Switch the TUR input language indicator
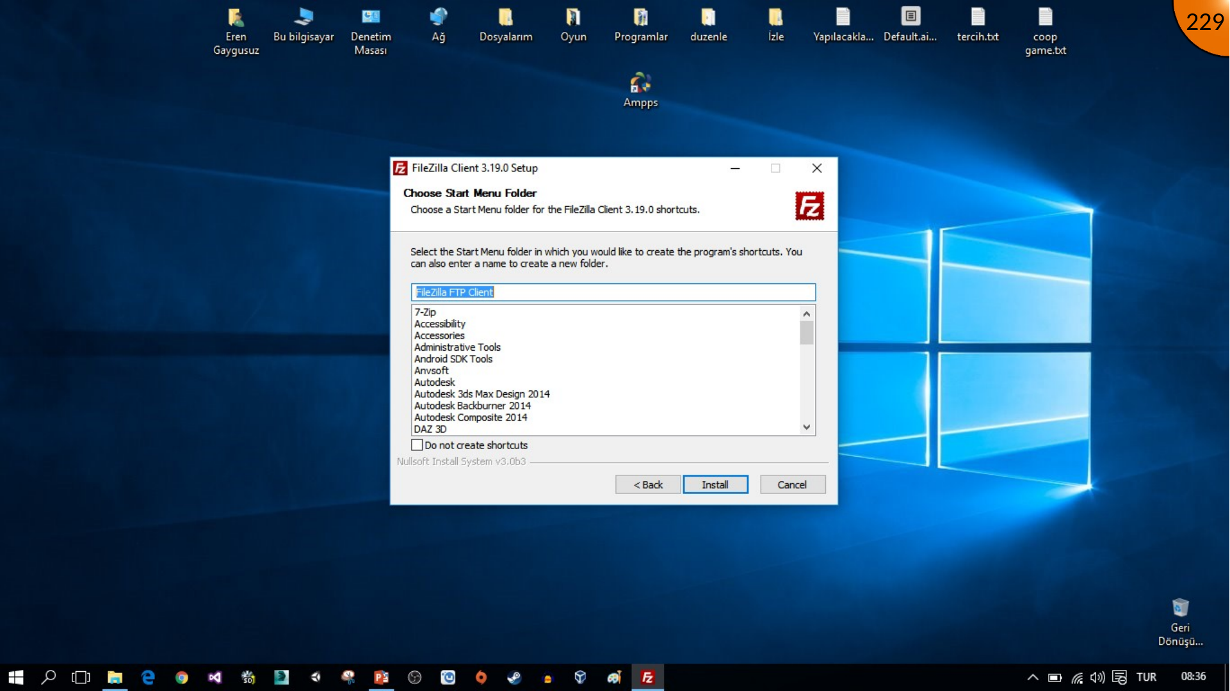This screenshot has height=691, width=1230. pyautogui.click(x=1146, y=677)
